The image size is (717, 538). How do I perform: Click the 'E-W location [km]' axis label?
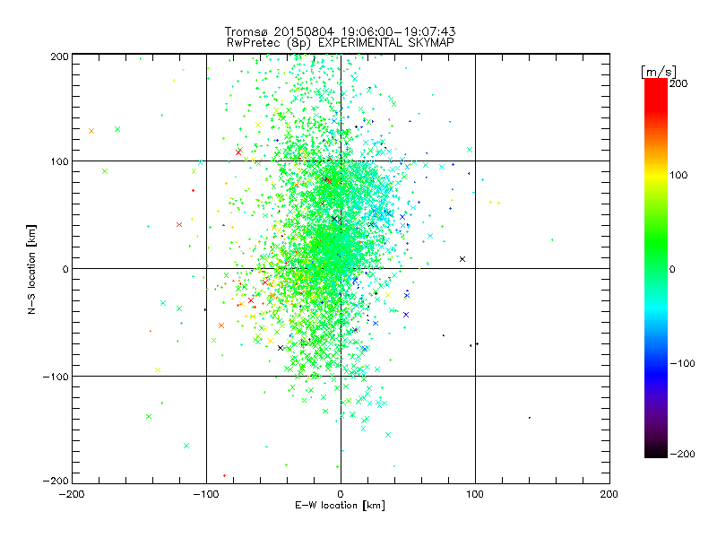(340, 506)
